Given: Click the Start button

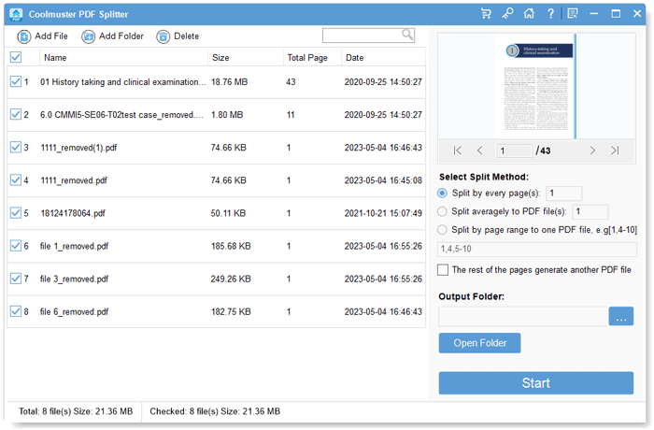Looking at the screenshot, I should [x=536, y=383].
